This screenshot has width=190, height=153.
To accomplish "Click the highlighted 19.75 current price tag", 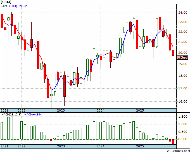I will [x=182, y=57].
